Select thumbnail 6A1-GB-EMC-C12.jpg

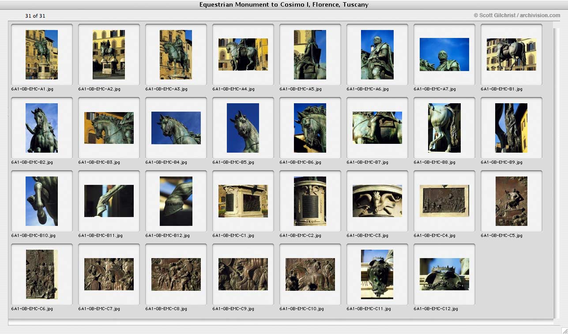coord(444,274)
